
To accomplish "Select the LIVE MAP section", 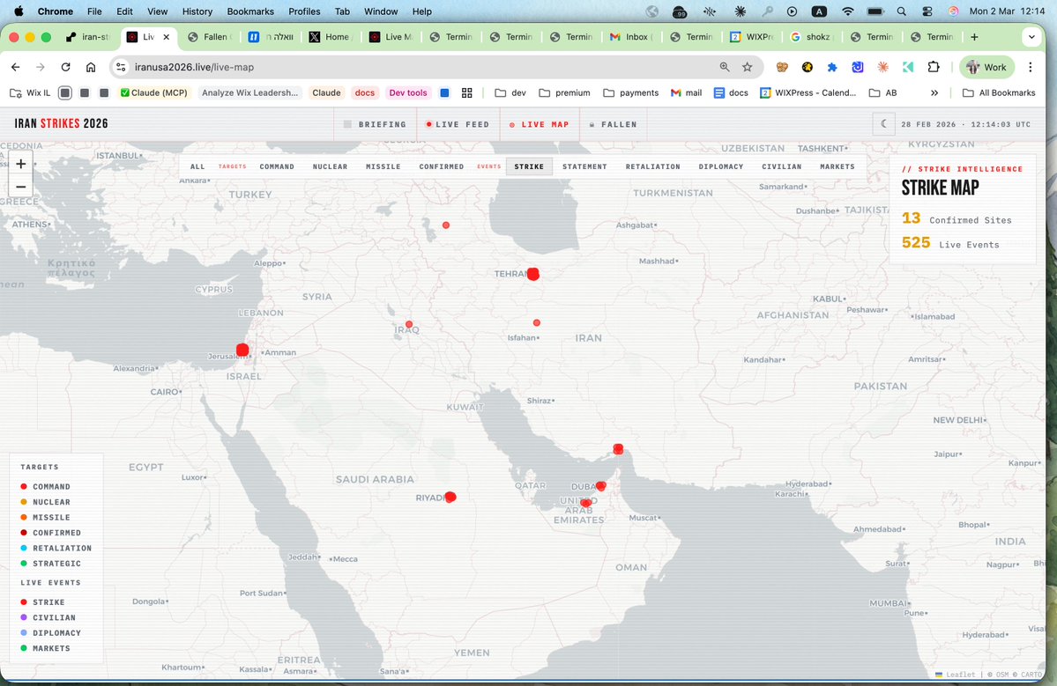I will click(x=540, y=124).
